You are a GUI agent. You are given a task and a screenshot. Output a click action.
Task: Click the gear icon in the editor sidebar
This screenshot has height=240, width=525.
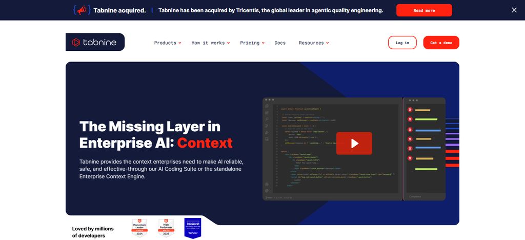click(267, 191)
